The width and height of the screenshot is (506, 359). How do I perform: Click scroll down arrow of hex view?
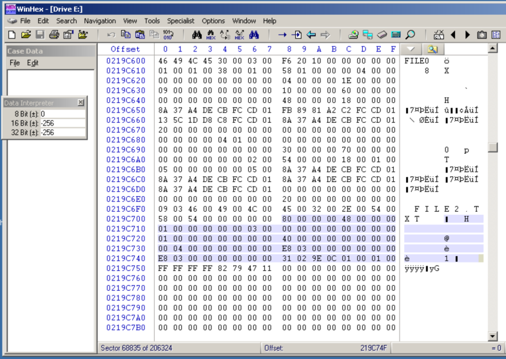tap(493, 336)
